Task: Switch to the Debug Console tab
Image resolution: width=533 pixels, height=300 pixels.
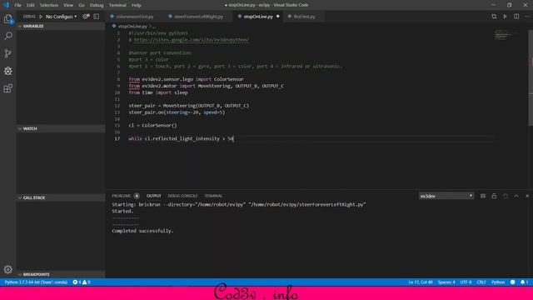Action: point(182,196)
